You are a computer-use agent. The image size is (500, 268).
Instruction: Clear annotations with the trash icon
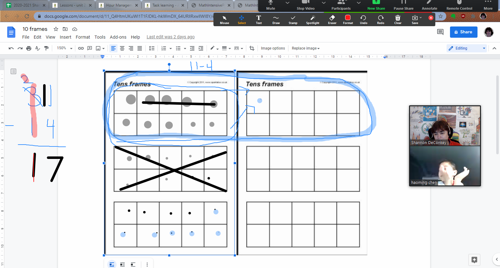tap(397, 20)
